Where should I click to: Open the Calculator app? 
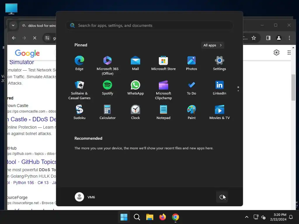point(107,112)
